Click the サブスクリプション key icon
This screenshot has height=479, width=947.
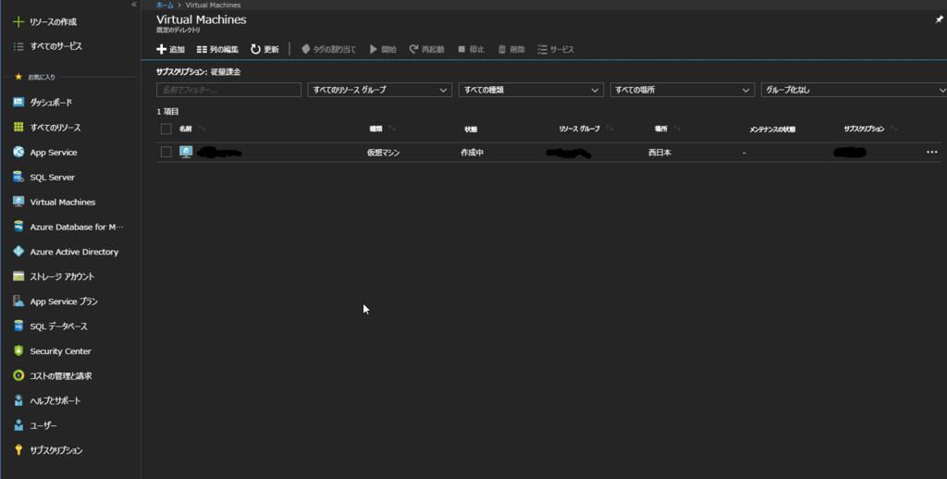[x=18, y=450]
